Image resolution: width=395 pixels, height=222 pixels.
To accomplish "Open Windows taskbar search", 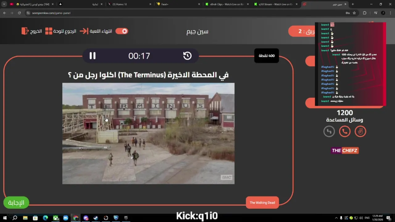I will [15, 218].
